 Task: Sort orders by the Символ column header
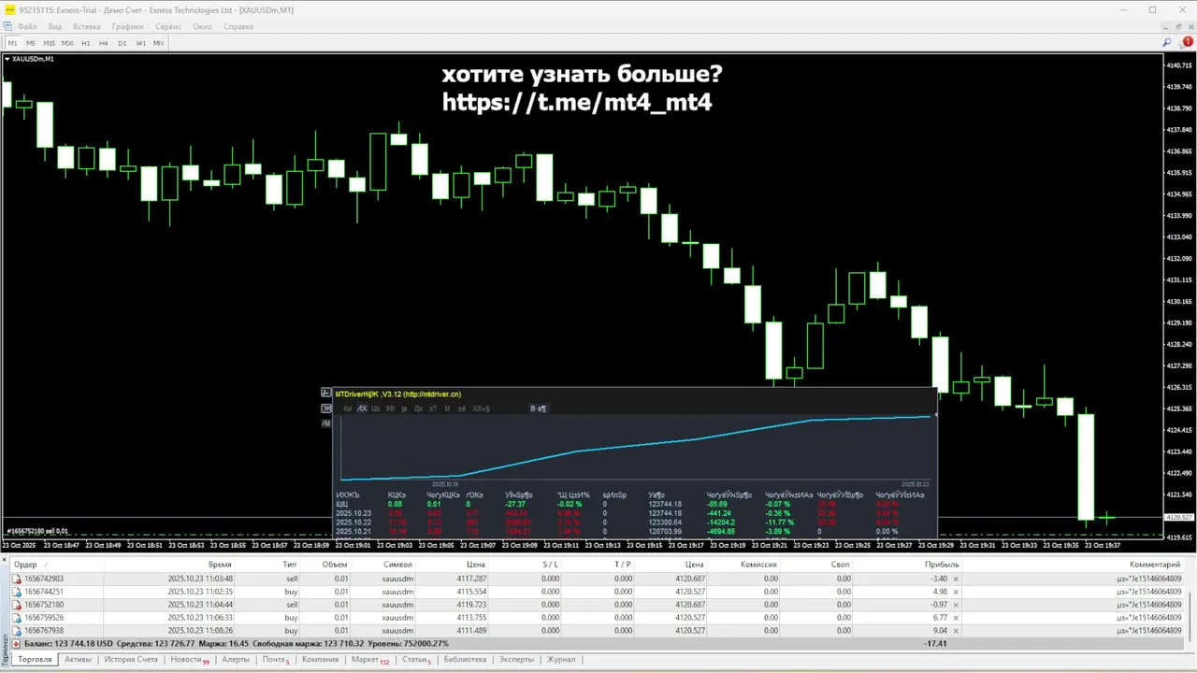coord(397,565)
